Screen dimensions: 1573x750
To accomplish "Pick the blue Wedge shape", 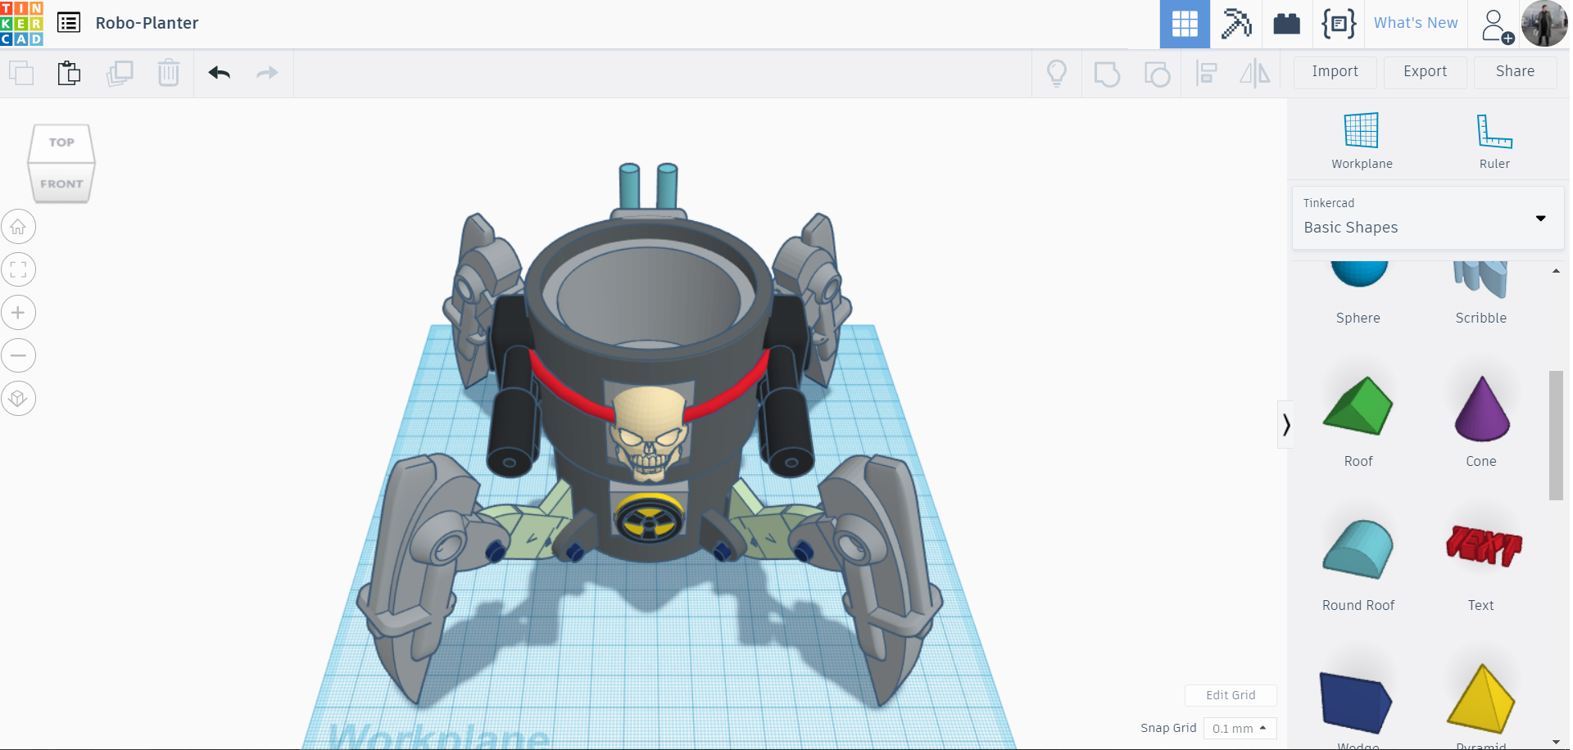I will [1356, 704].
